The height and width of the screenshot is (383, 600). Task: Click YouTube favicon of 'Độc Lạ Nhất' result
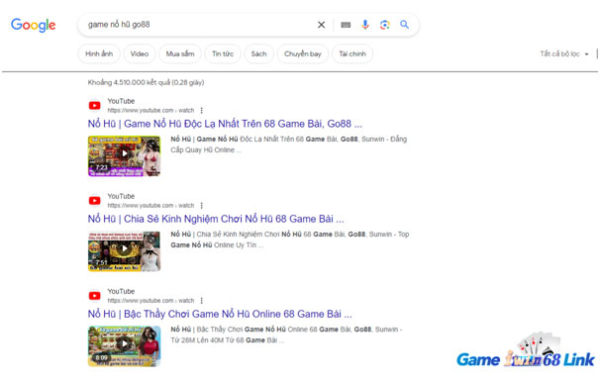pos(94,106)
